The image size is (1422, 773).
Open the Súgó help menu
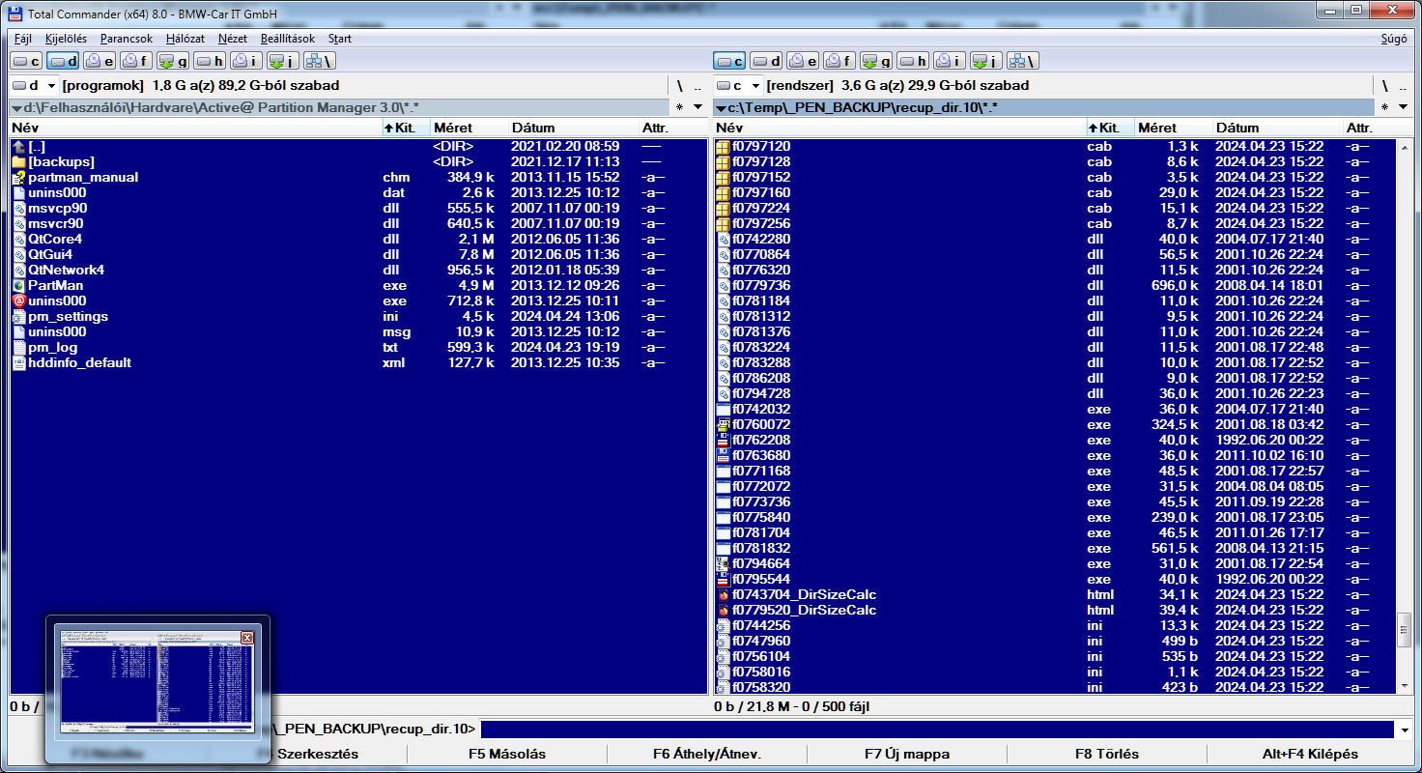click(1394, 39)
